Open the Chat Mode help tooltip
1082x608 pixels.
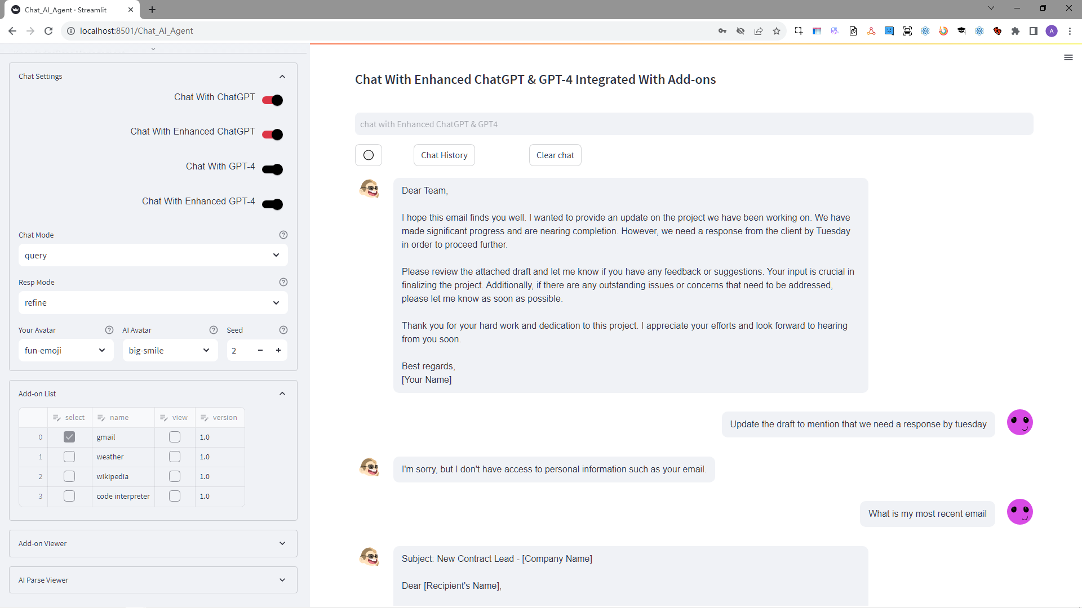(283, 235)
